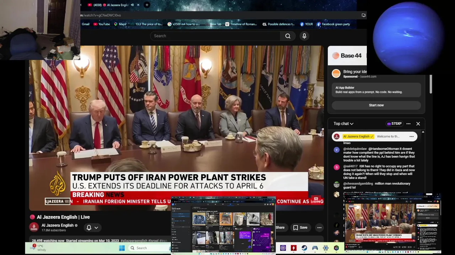Click @violetquinnlaw username in chat
Image resolution: width=455 pixels, height=255 pixels.
pos(355,149)
